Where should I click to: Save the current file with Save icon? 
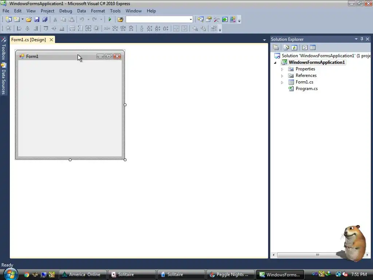[37, 20]
